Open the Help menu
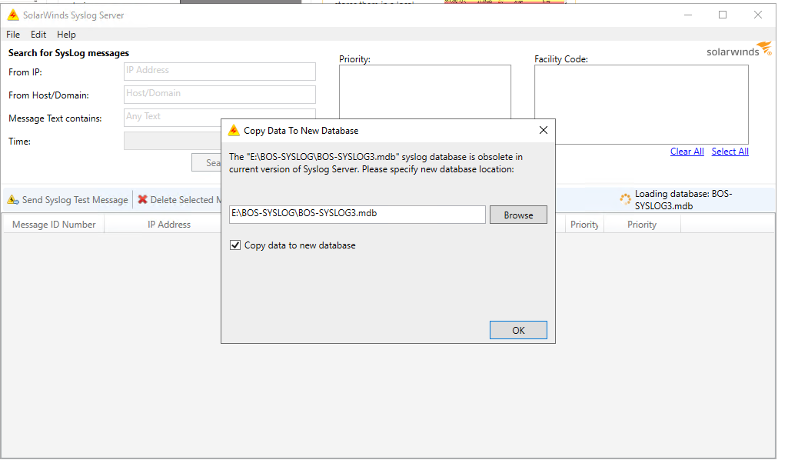The height and width of the screenshot is (460, 788). pyautogui.click(x=66, y=35)
